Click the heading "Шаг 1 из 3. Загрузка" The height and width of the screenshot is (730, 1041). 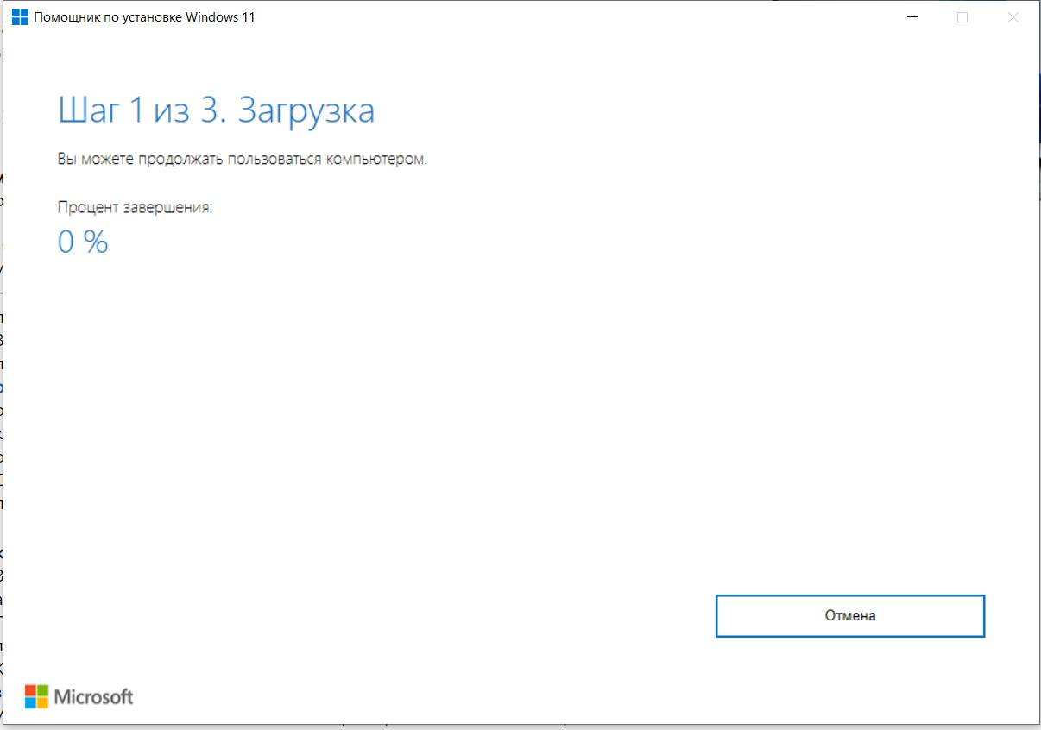tap(217, 111)
